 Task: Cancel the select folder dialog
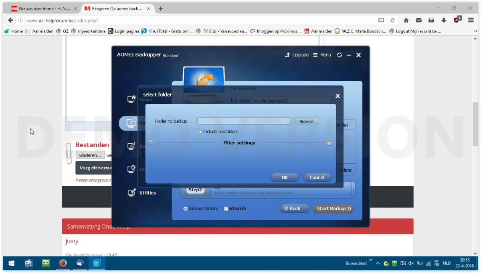[x=317, y=177]
